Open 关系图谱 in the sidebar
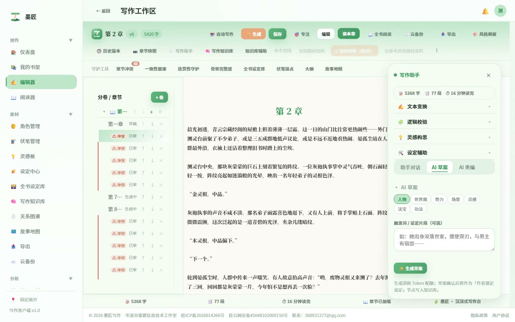The height and width of the screenshot is (322, 515). coord(41,216)
